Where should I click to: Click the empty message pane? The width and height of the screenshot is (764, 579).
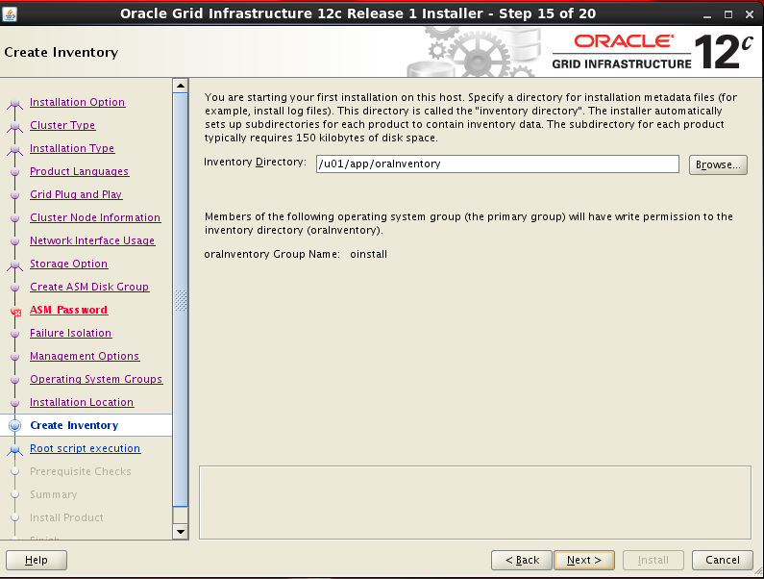point(475,502)
